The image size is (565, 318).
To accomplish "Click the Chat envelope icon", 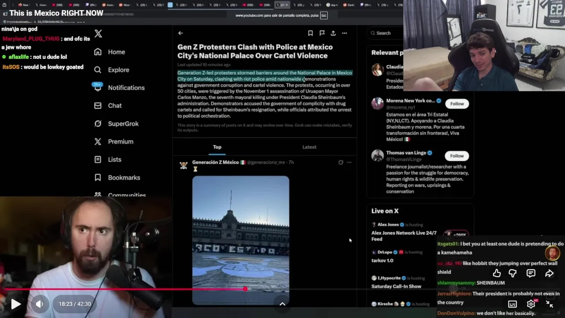I will (98, 106).
